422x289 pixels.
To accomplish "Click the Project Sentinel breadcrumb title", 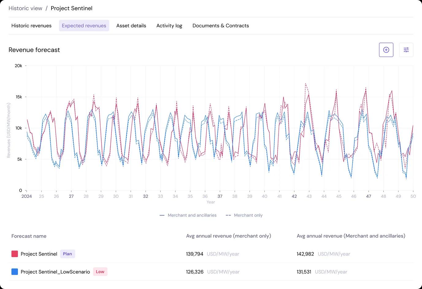I will (x=71, y=8).
